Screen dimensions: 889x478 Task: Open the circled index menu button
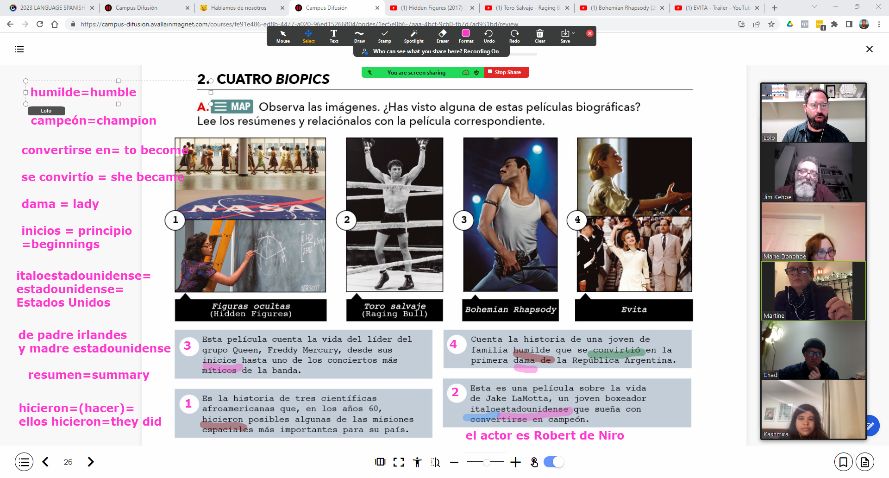pos(24,462)
